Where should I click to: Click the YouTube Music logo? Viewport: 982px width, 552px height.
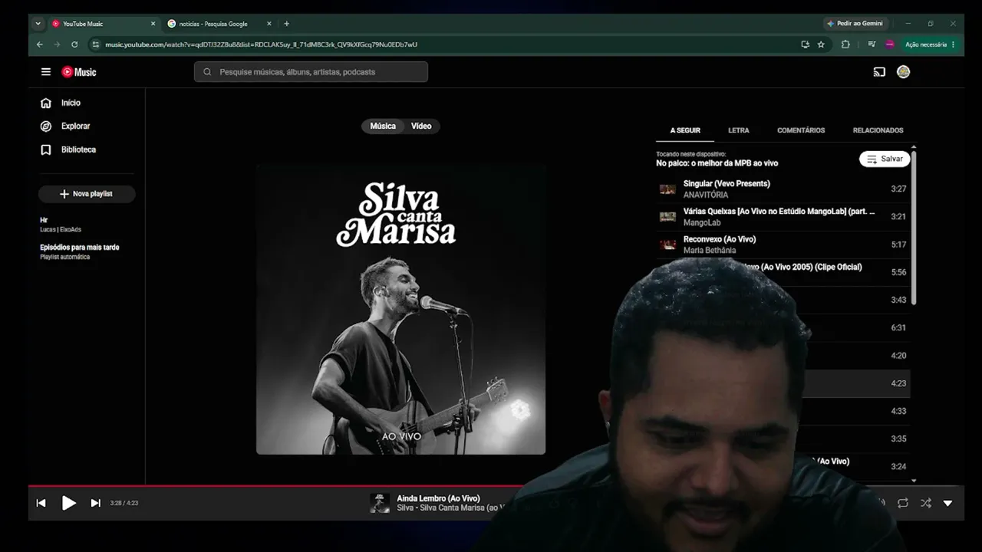pos(79,72)
